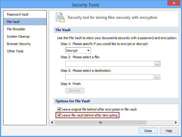Browse for file in Step 2

pos(157,64)
